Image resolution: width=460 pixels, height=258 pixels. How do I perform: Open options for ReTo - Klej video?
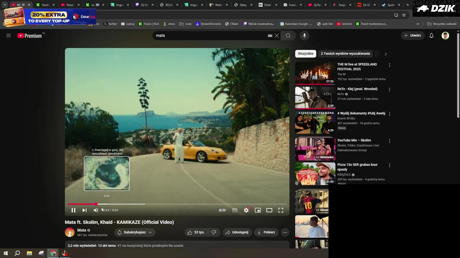click(x=389, y=90)
